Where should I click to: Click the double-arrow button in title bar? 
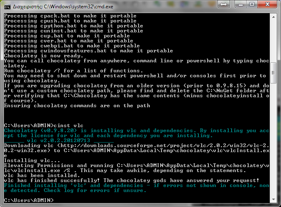tap(223, 4)
